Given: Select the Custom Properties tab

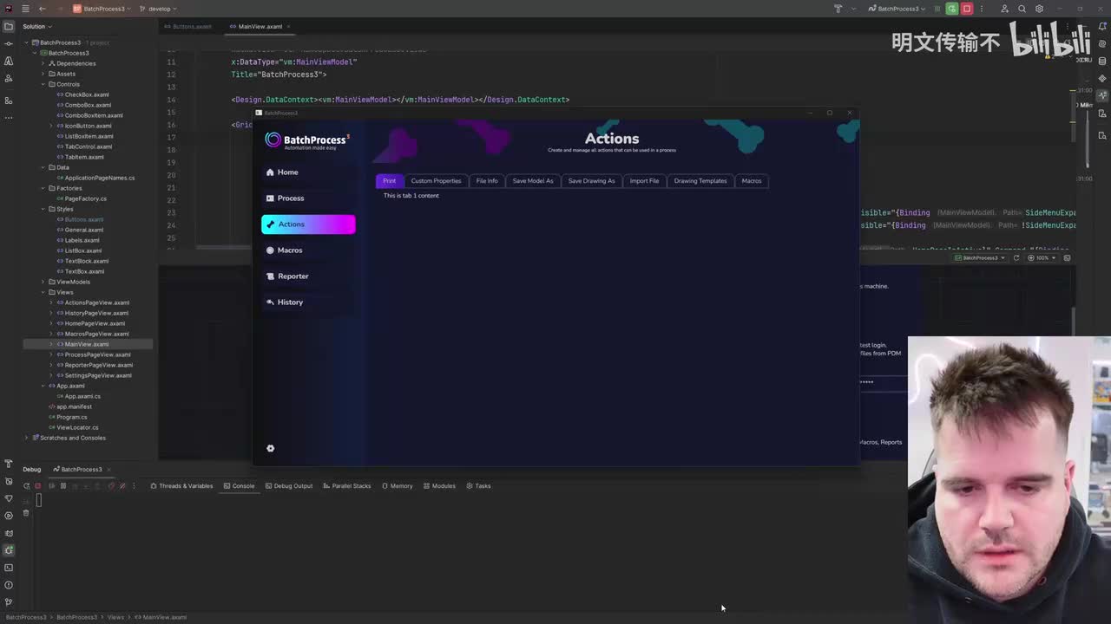Looking at the screenshot, I should click(436, 181).
